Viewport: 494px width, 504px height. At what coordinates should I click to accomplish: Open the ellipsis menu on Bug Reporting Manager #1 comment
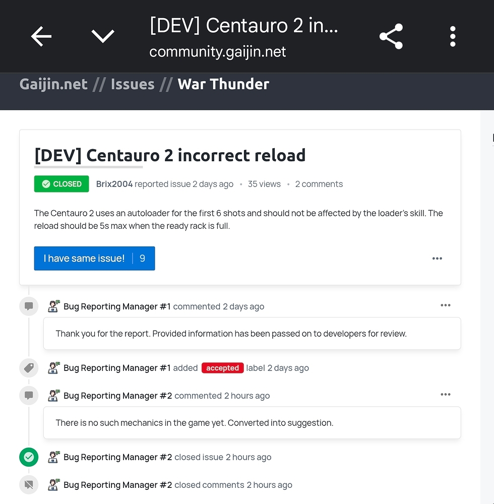point(446,305)
